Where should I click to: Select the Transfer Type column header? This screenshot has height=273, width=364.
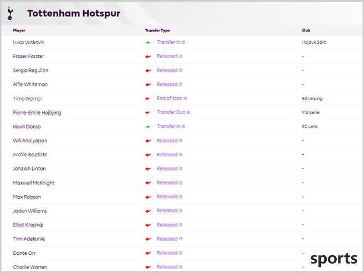pyautogui.click(x=157, y=30)
